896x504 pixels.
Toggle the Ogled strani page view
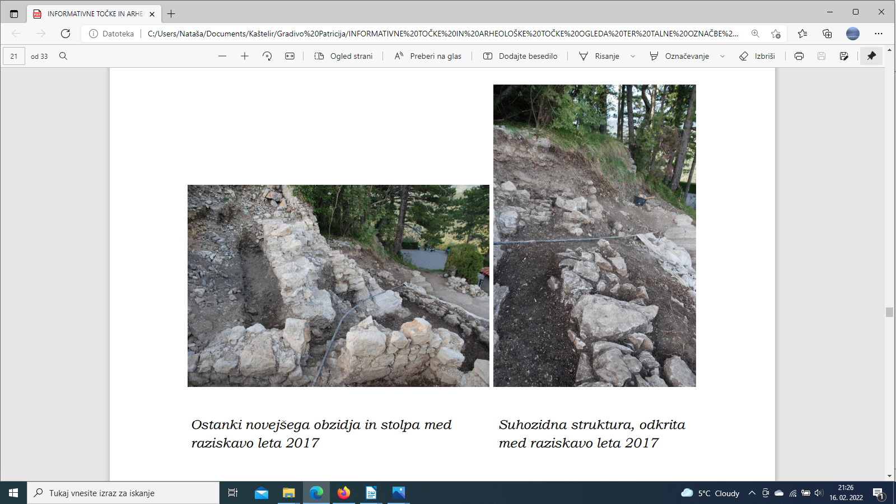(x=343, y=56)
